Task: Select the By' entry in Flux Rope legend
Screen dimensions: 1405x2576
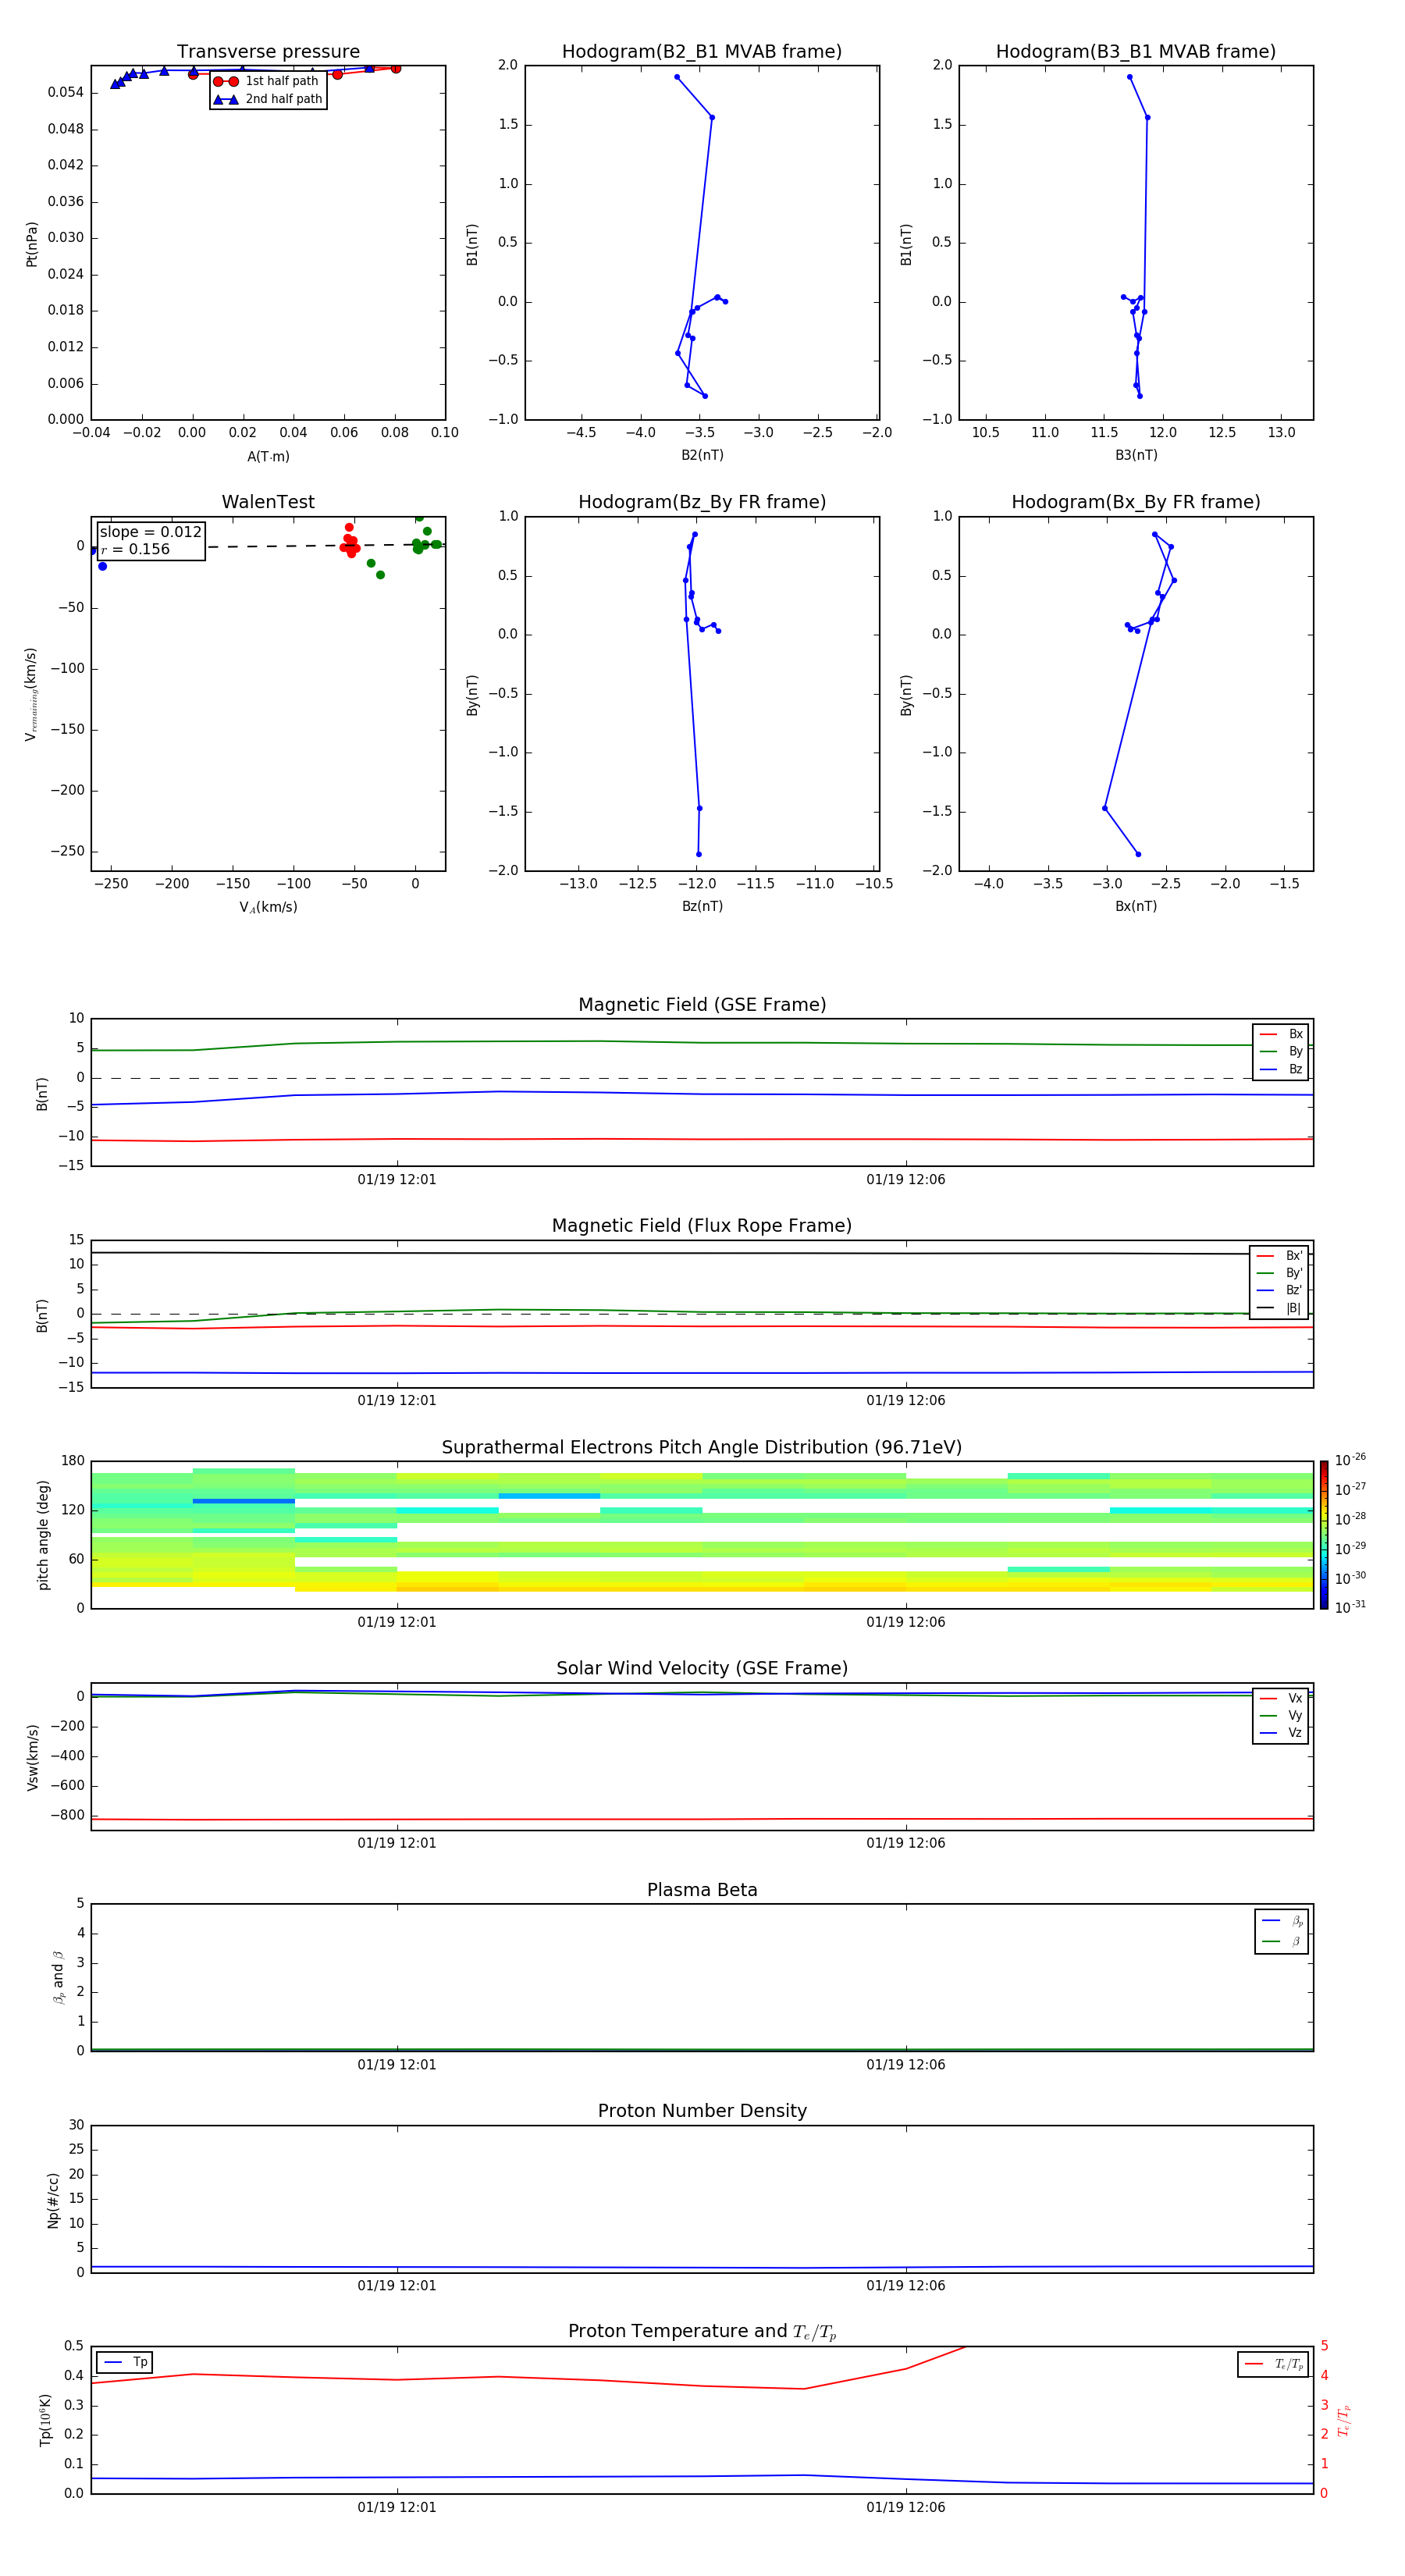Action: [x=1279, y=1273]
